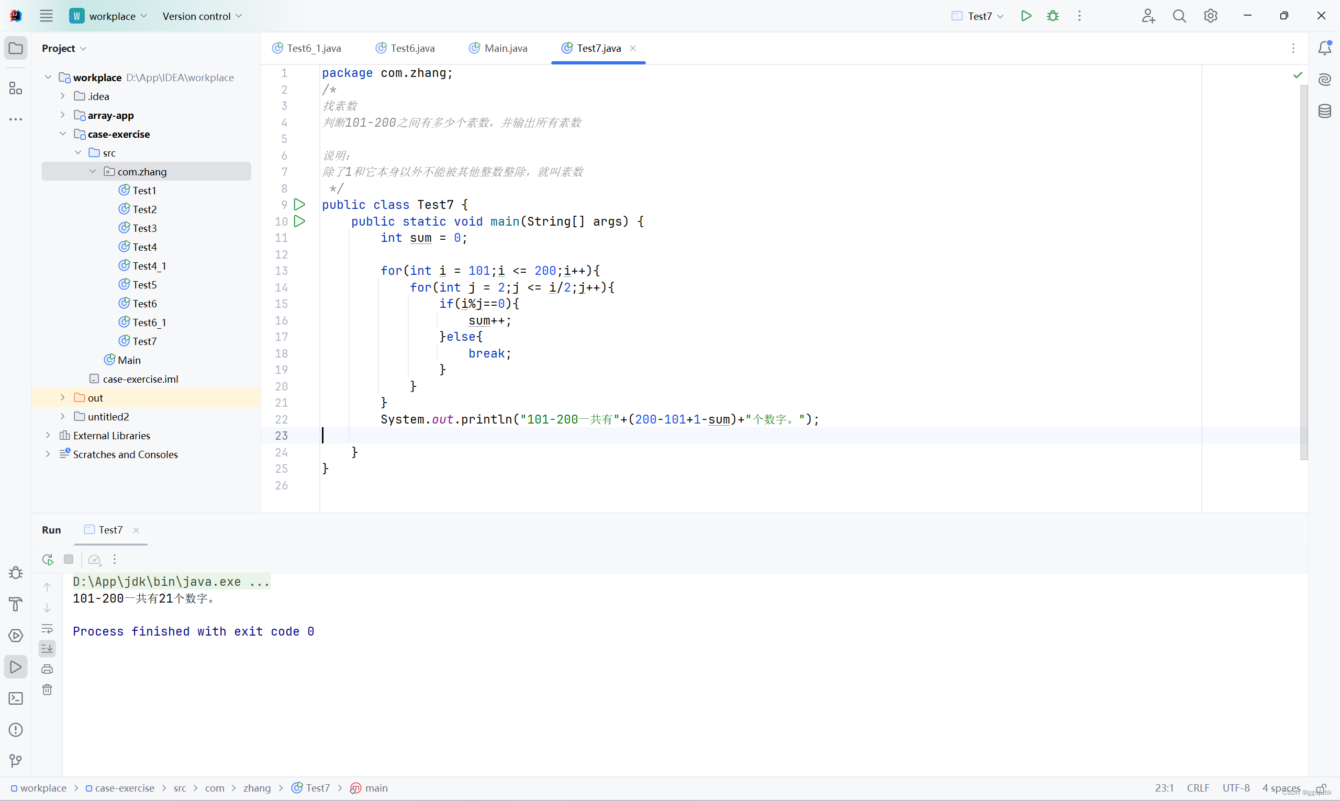Switch to Main.java tab
This screenshot has width=1340, height=801.
coord(498,49)
